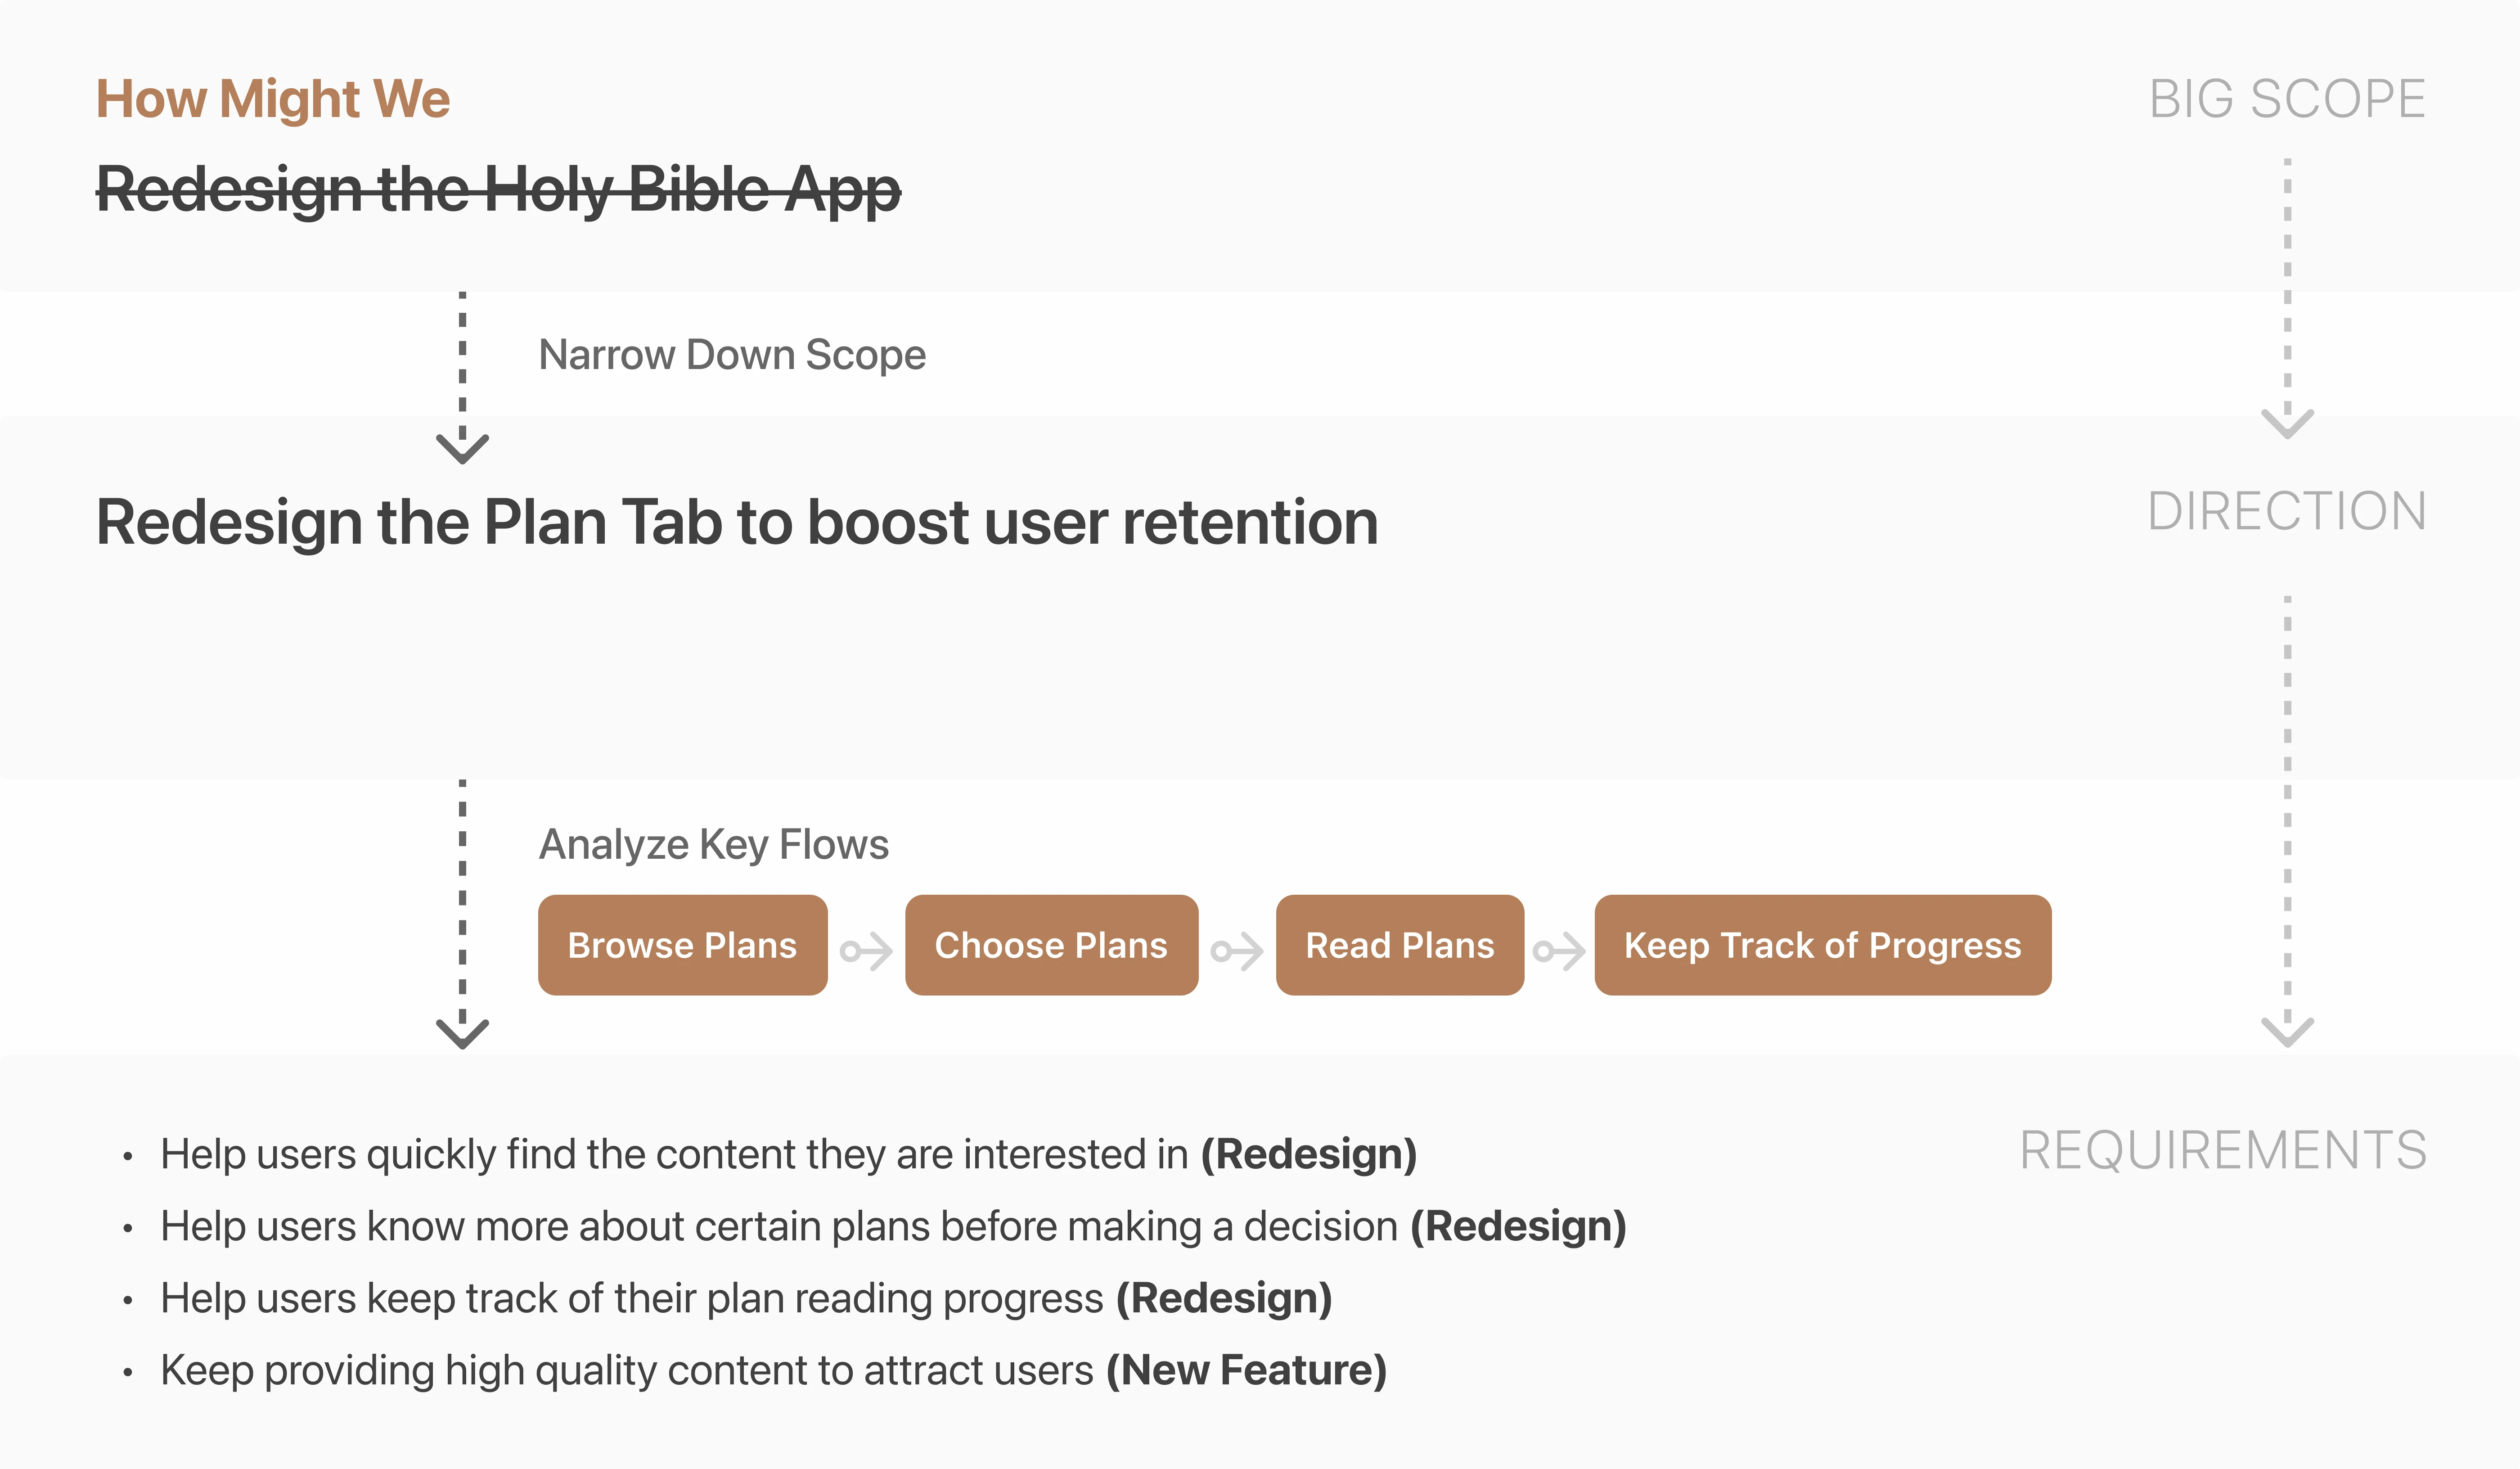This screenshot has height=1469, width=2520.
Task: Click the Narrow Down Scope label
Action: (x=732, y=355)
